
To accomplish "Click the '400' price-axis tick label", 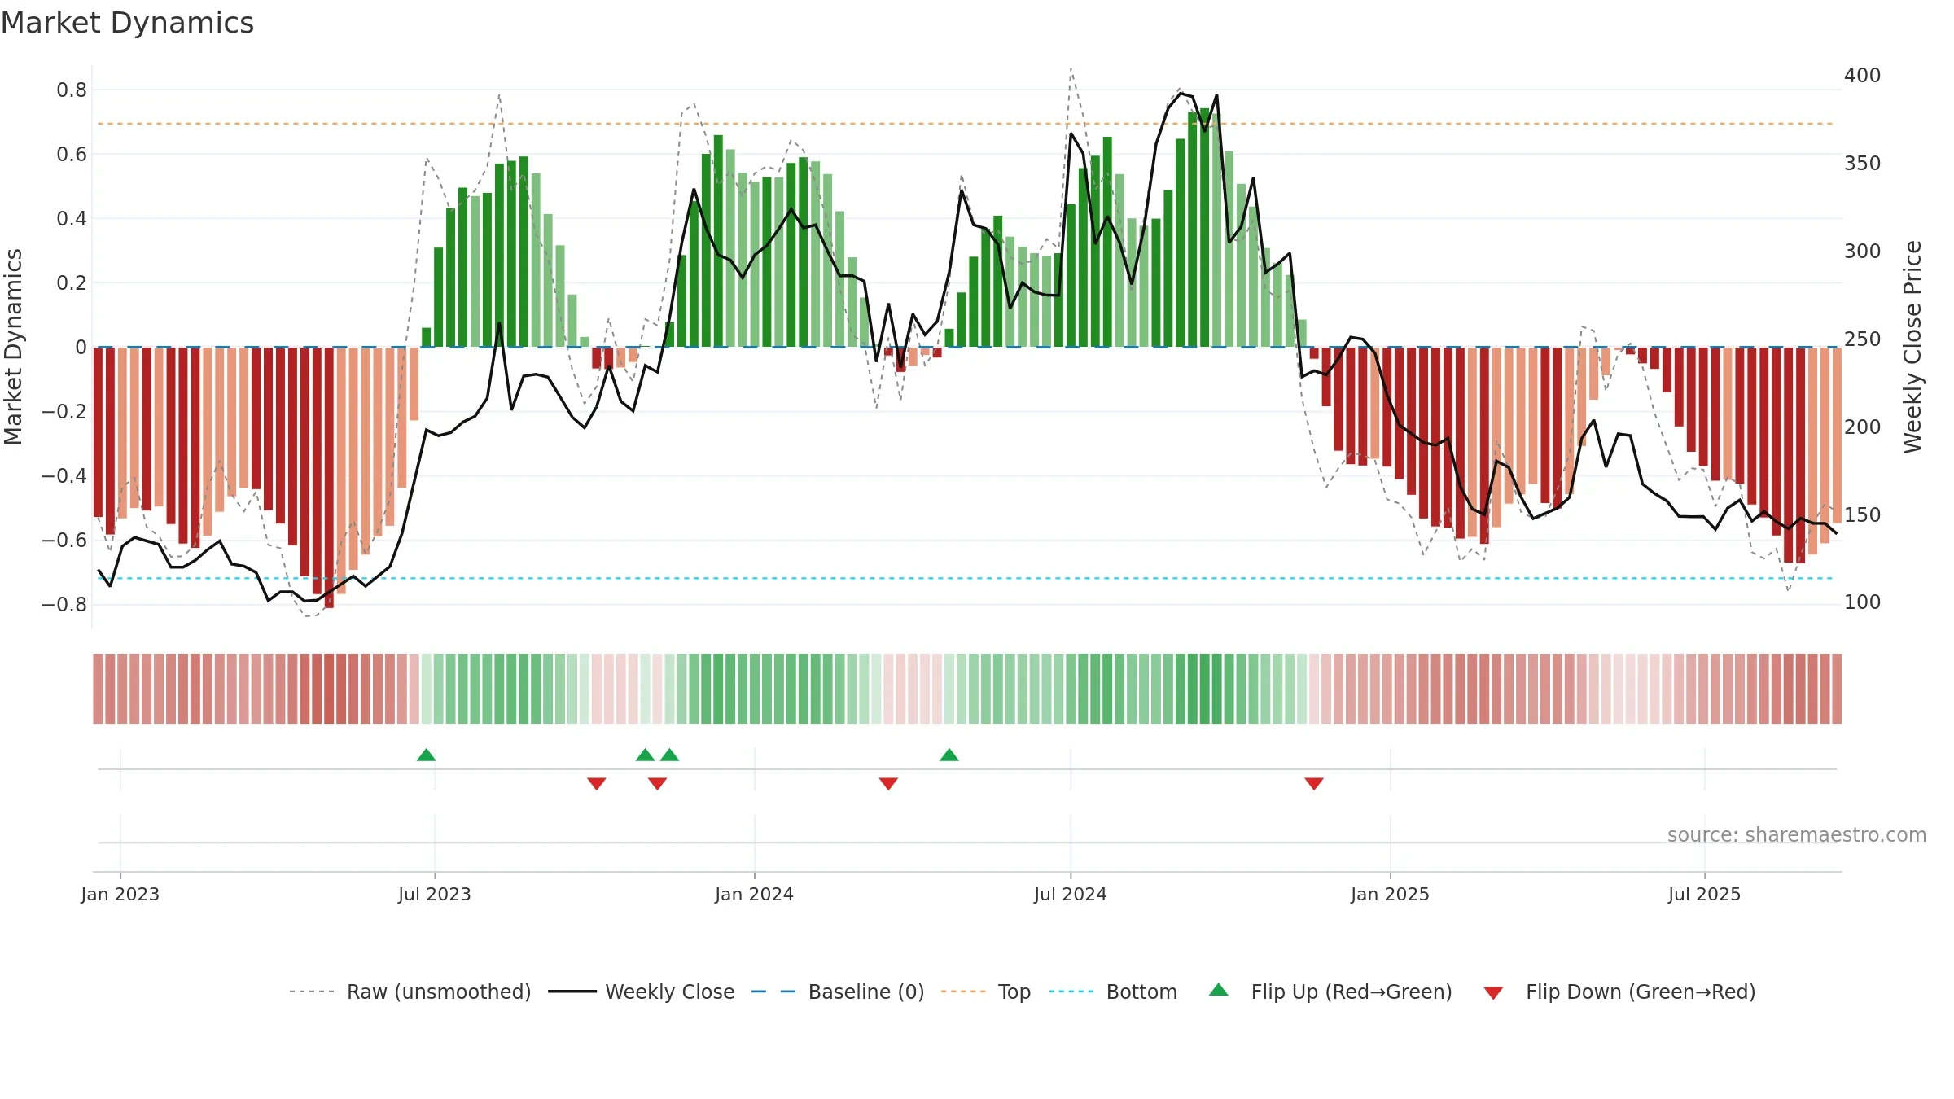I will tap(1863, 75).
